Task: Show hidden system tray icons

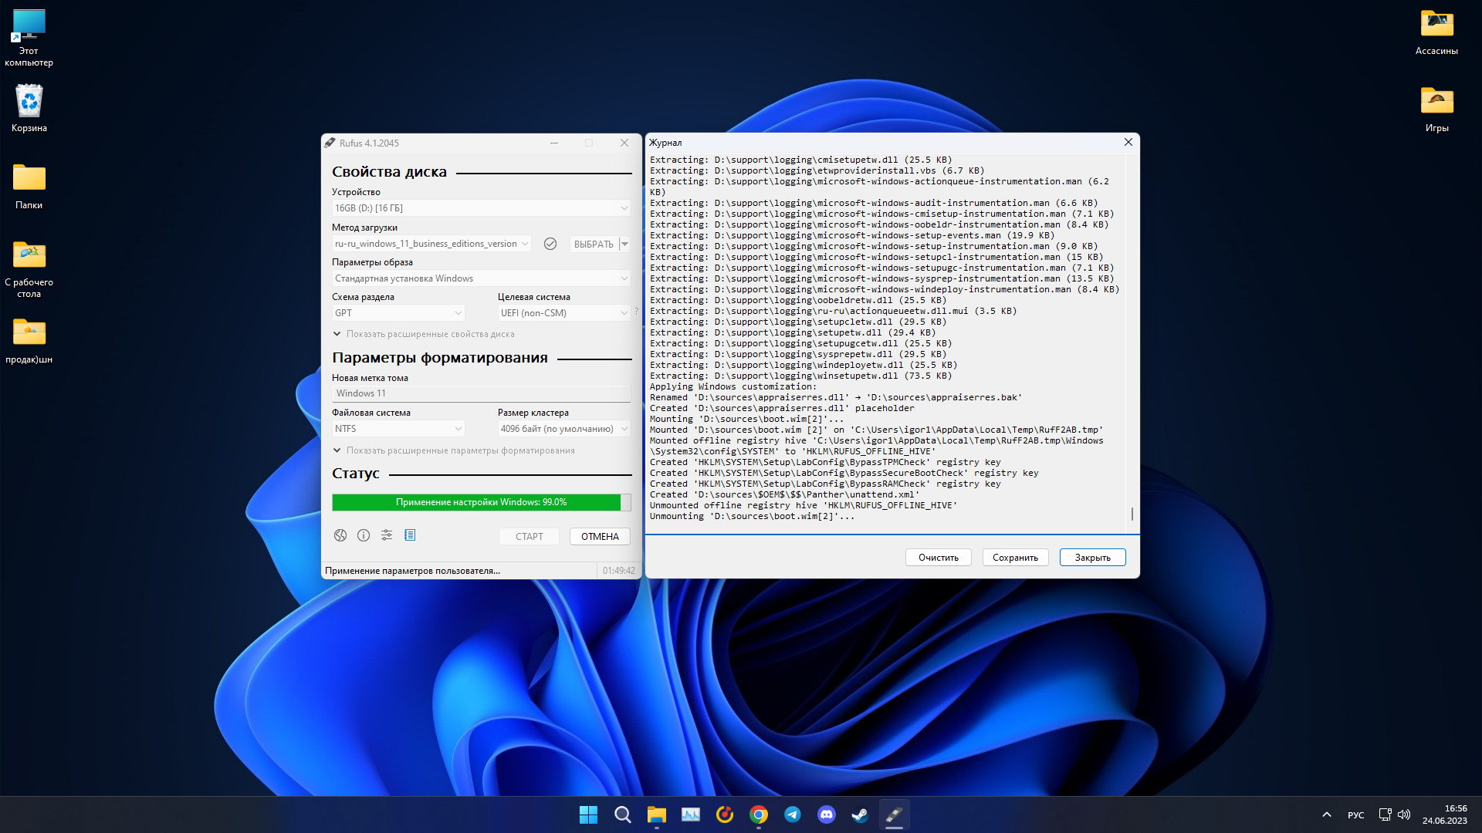Action: [x=1326, y=814]
